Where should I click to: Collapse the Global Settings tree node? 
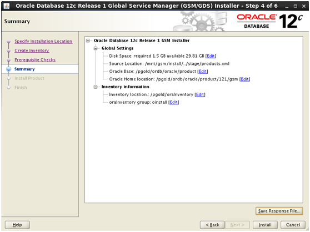click(x=96, y=48)
